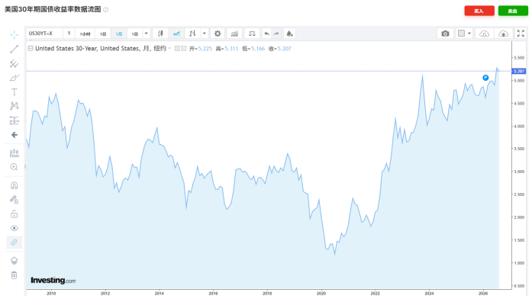Click the 收=5.207 close value

(x=280, y=49)
